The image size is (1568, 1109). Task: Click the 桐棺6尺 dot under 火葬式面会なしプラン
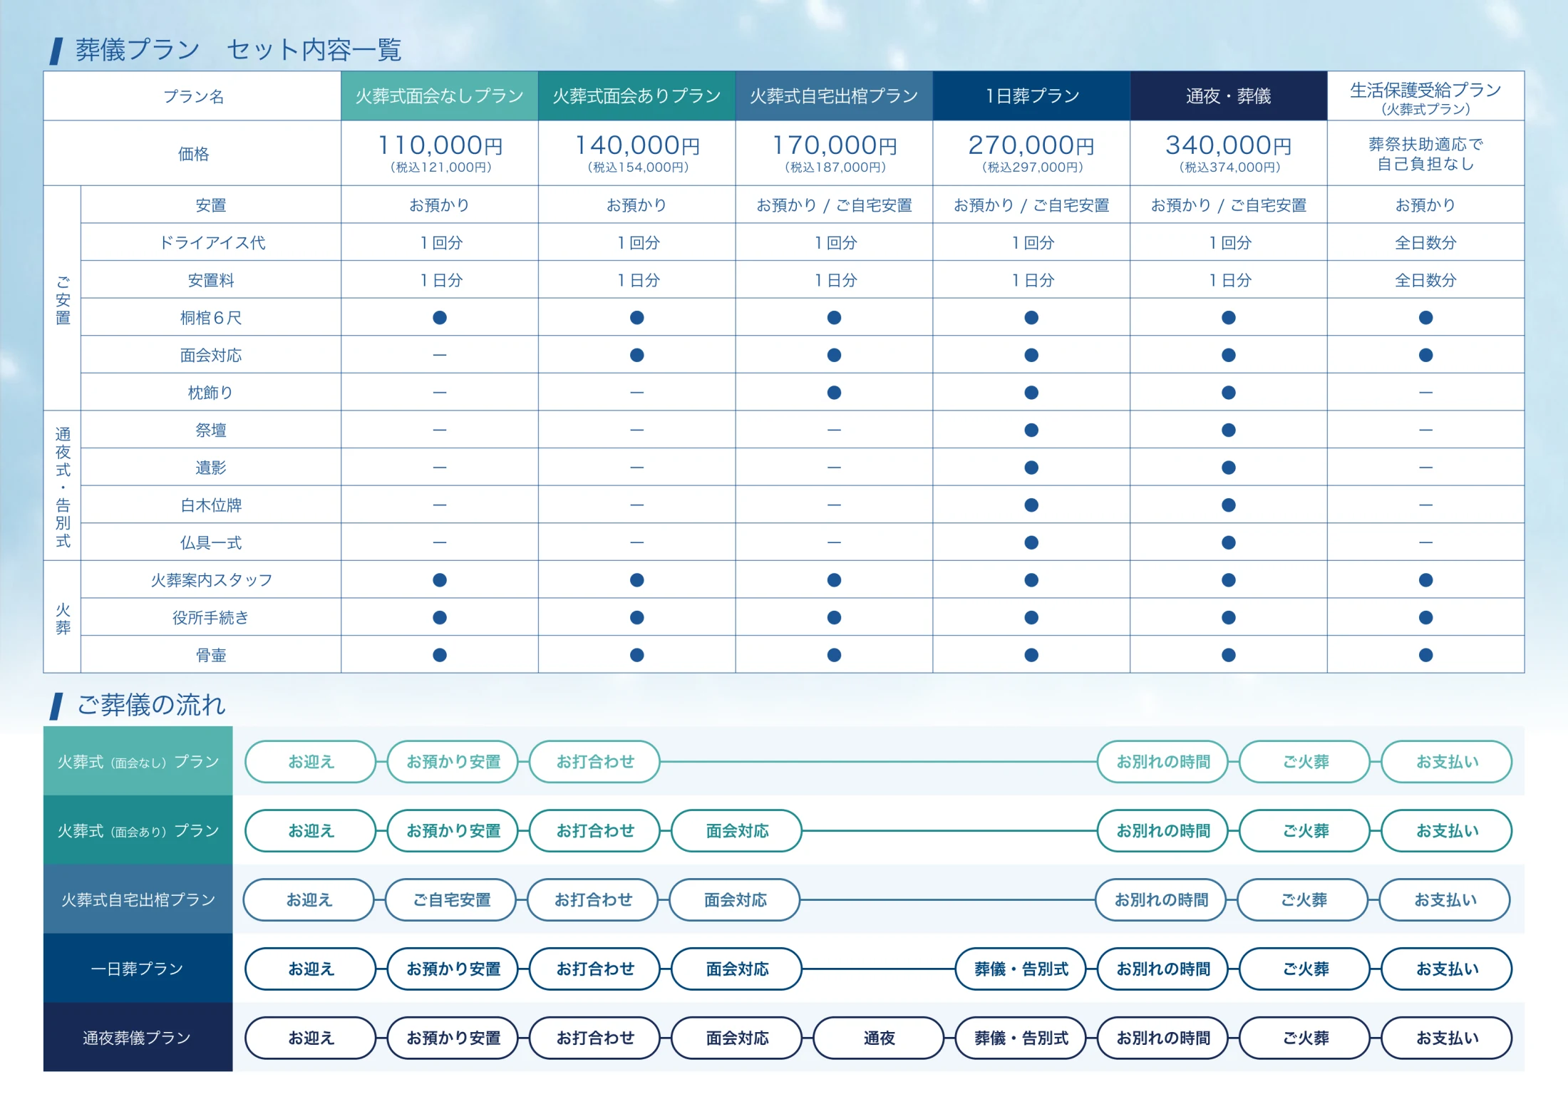click(440, 317)
